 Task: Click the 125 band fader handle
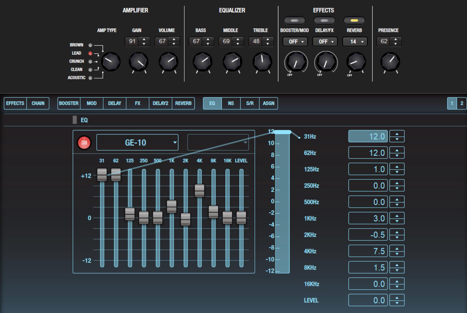click(130, 214)
